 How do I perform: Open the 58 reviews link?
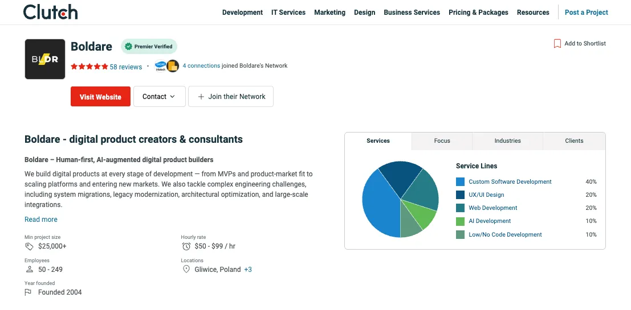126,67
